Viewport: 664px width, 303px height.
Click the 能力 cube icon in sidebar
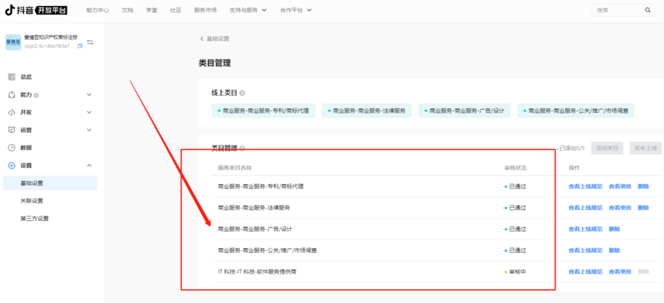point(12,95)
